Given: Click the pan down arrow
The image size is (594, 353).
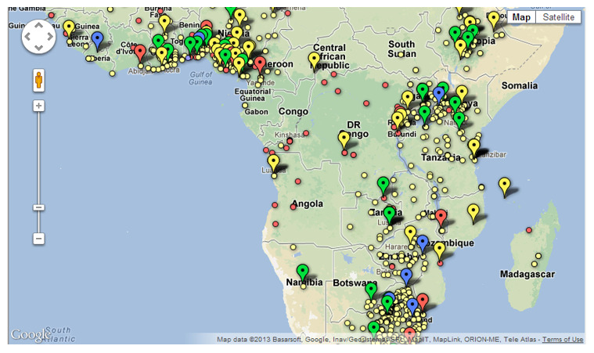Looking at the screenshot, I should tap(38, 47).
